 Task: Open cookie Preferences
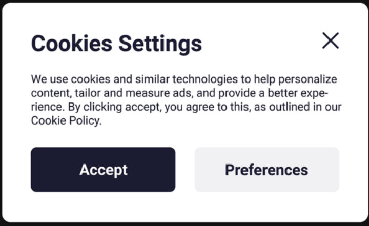click(x=266, y=170)
